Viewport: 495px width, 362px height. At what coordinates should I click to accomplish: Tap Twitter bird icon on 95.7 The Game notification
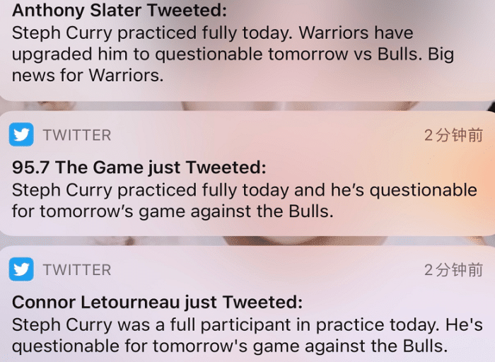click(x=21, y=134)
